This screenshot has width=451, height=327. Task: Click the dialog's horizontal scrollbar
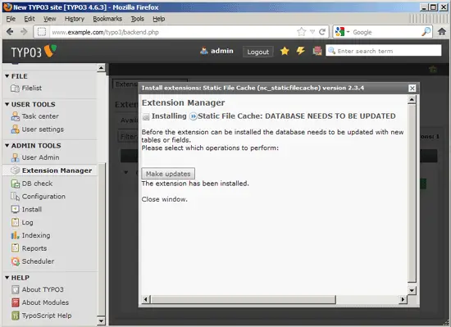click(274, 299)
